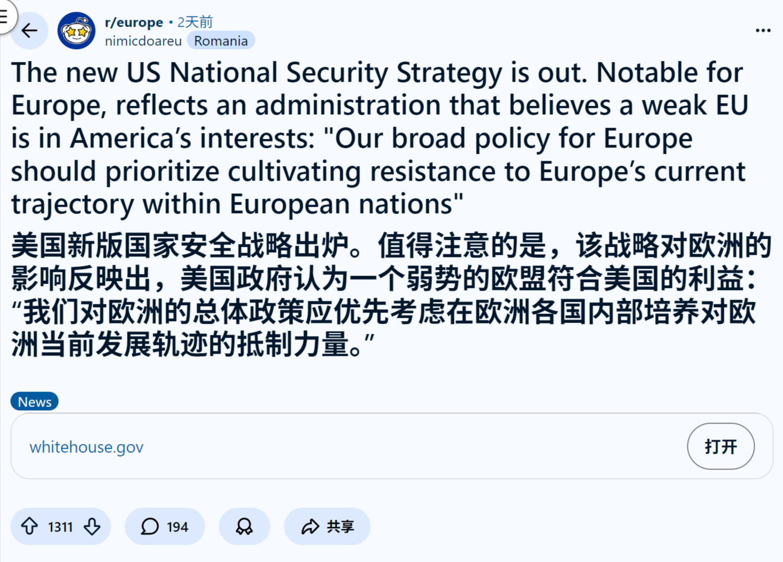The width and height of the screenshot is (783, 562).
Task: Click the share arrow icon
Action: 310,527
